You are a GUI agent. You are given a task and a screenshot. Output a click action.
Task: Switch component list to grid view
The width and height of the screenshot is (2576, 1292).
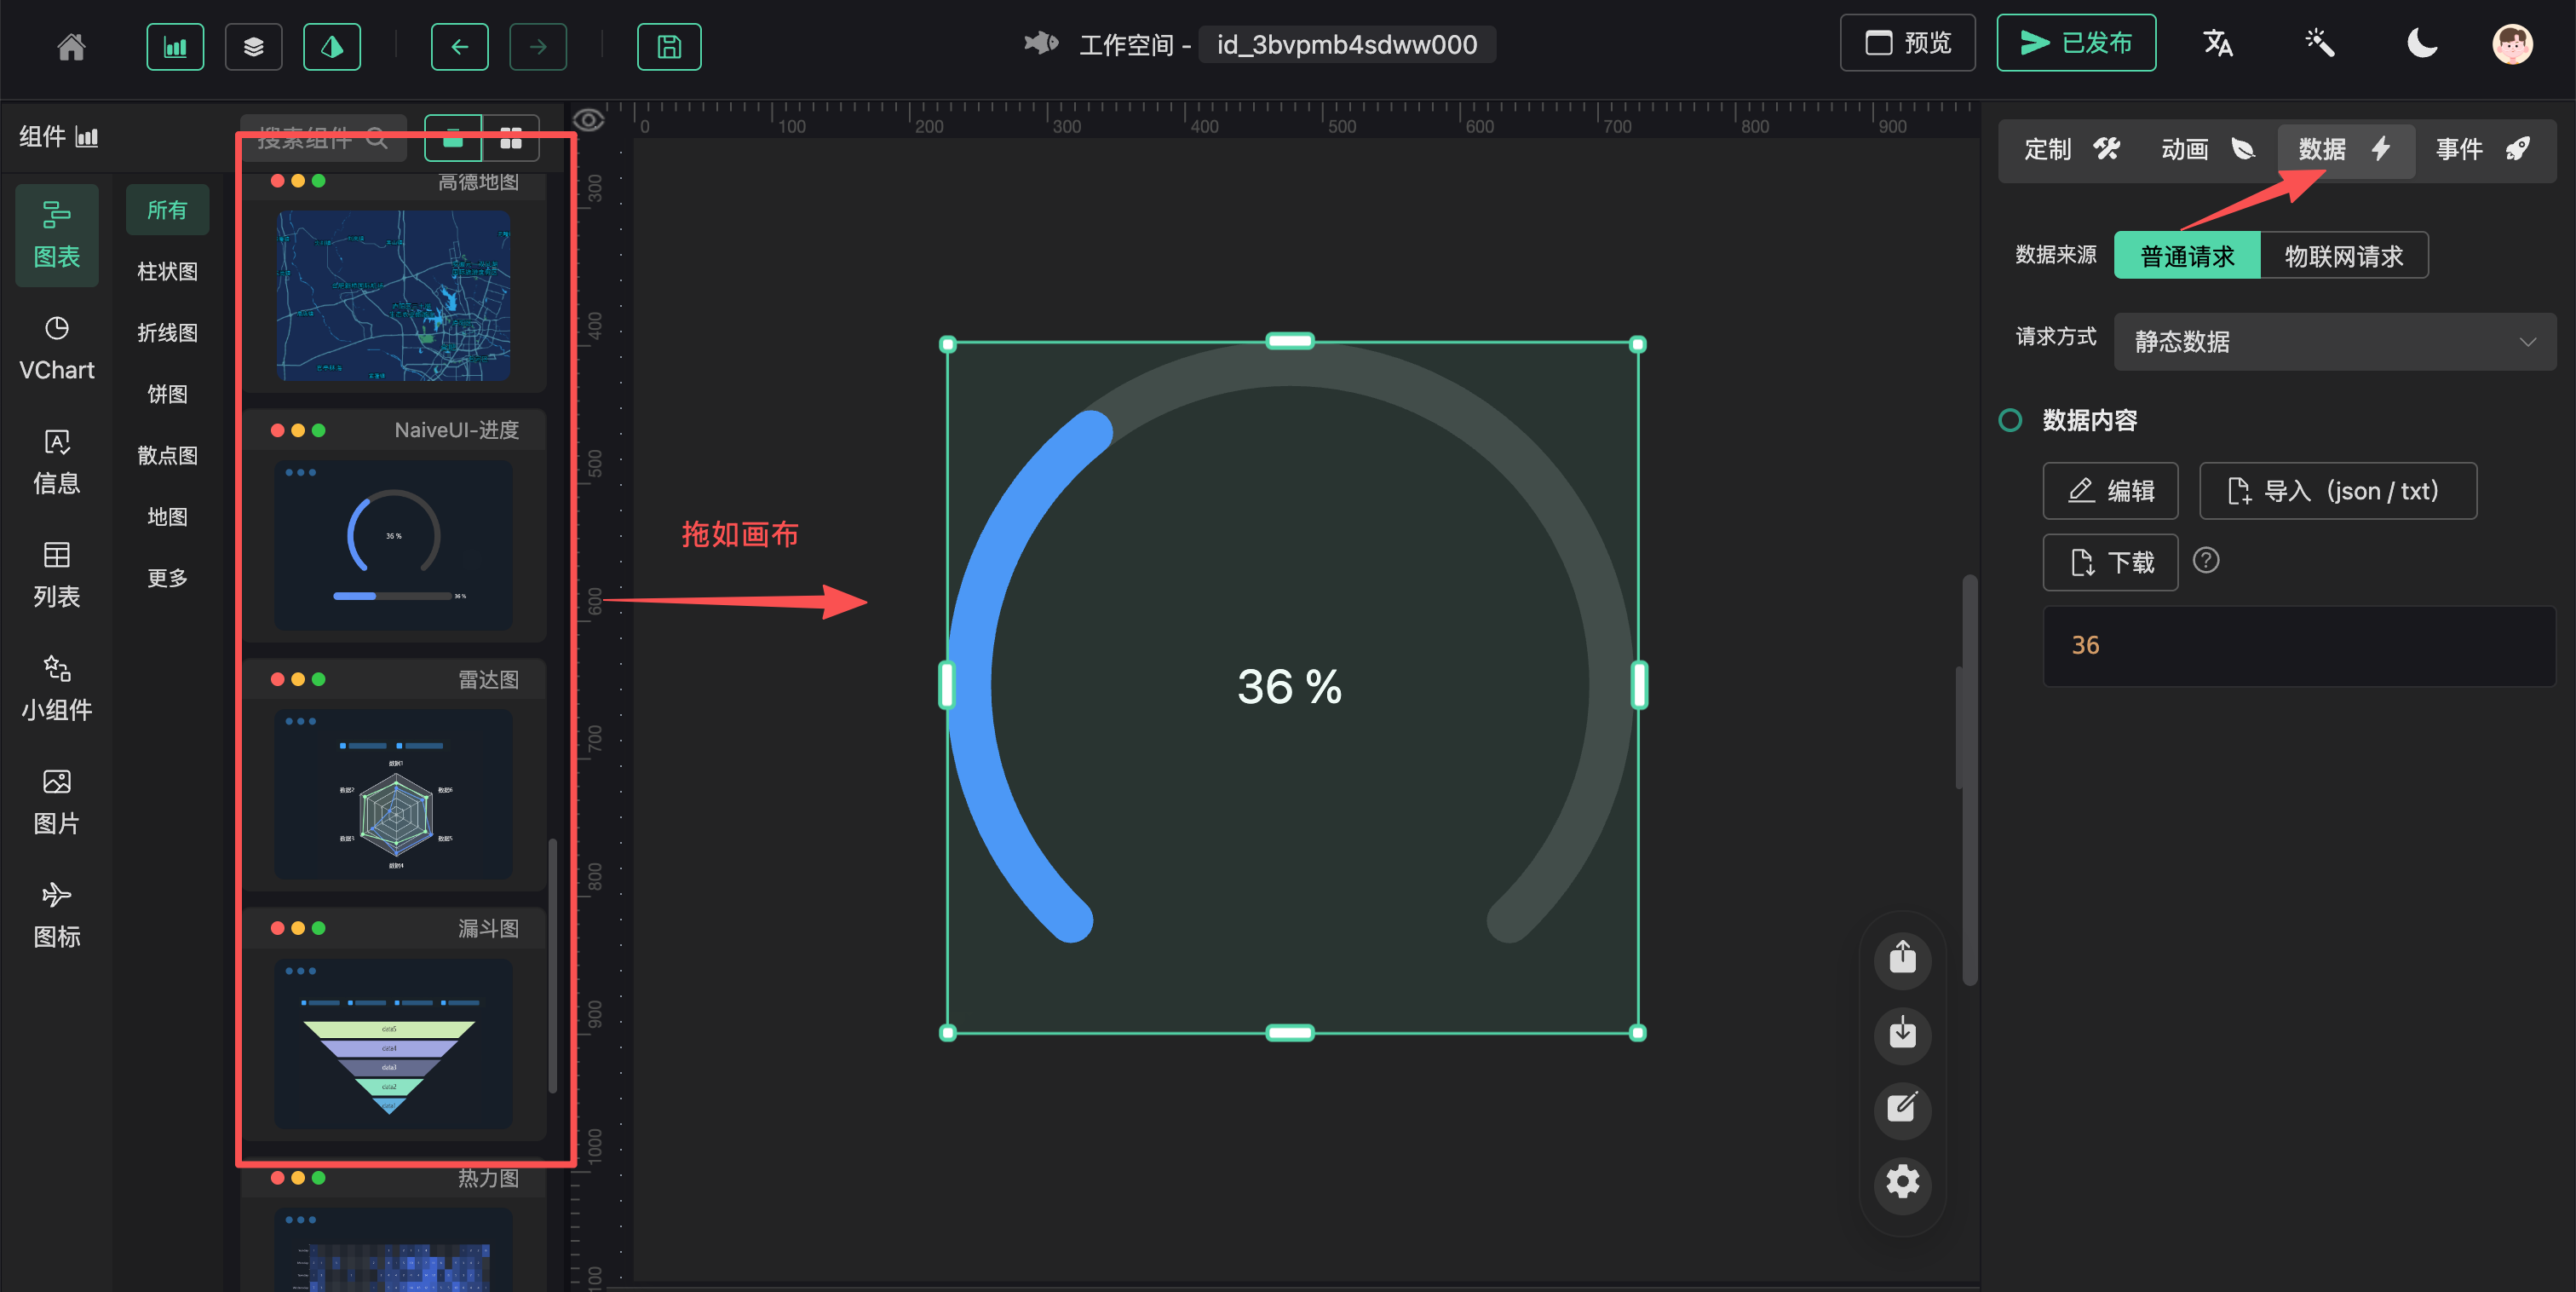pos(511,139)
